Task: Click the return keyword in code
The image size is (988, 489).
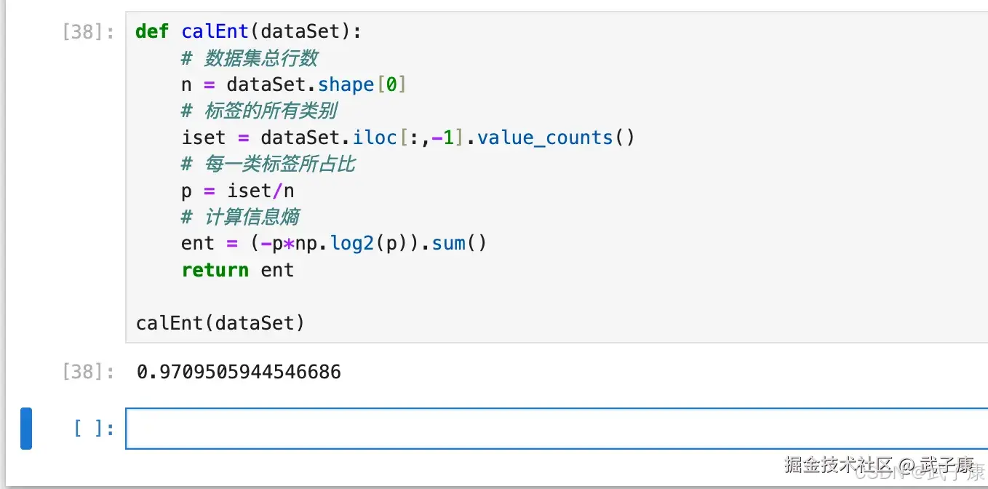Action: 215,270
